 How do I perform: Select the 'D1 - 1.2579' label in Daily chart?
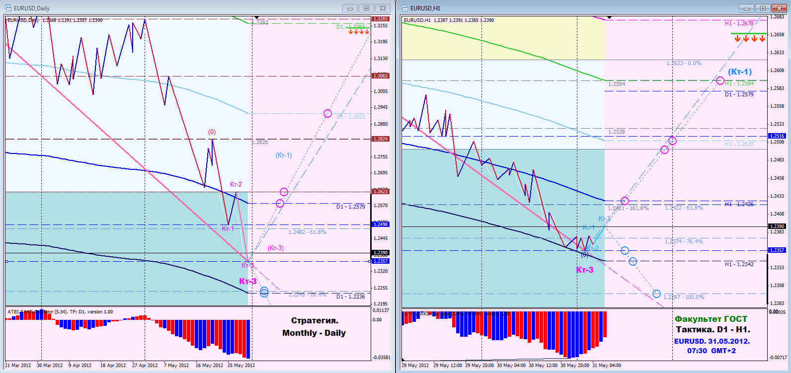(x=350, y=207)
